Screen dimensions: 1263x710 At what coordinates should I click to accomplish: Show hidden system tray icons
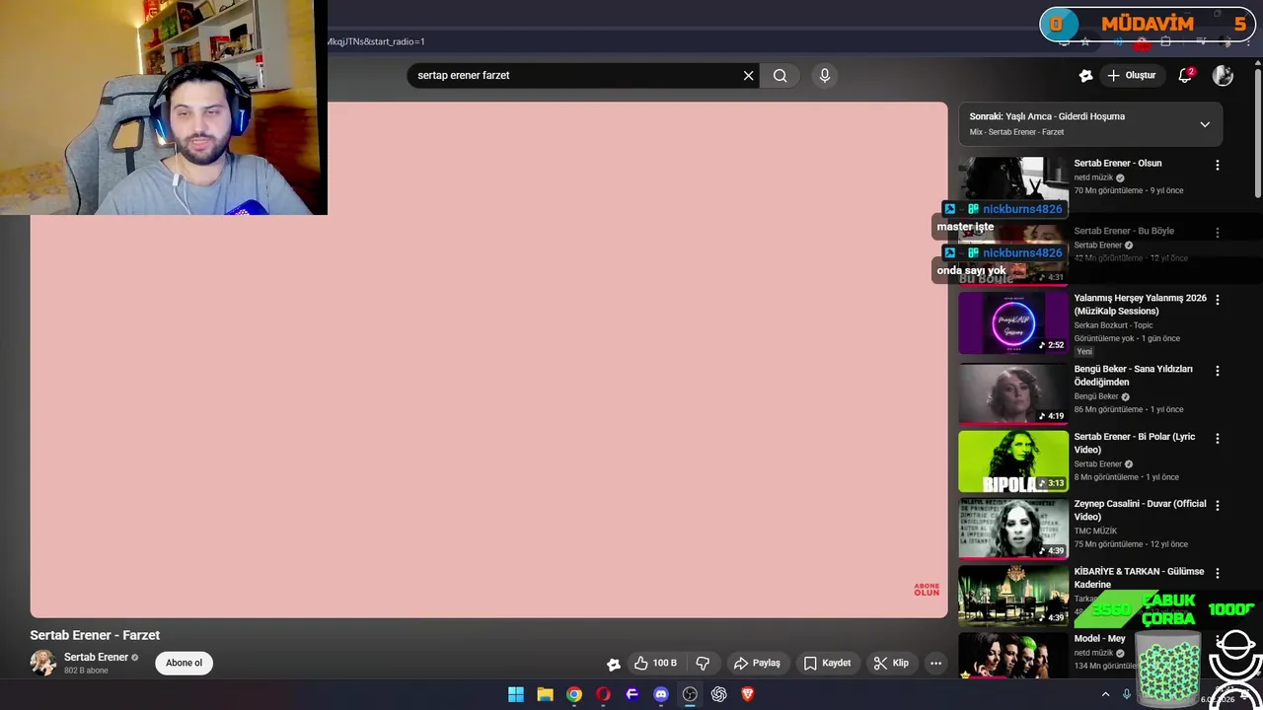pyautogui.click(x=1105, y=694)
